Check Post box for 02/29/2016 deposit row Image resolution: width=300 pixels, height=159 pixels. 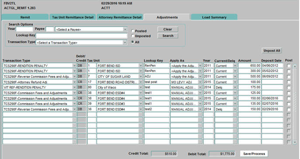click(x=289, y=109)
